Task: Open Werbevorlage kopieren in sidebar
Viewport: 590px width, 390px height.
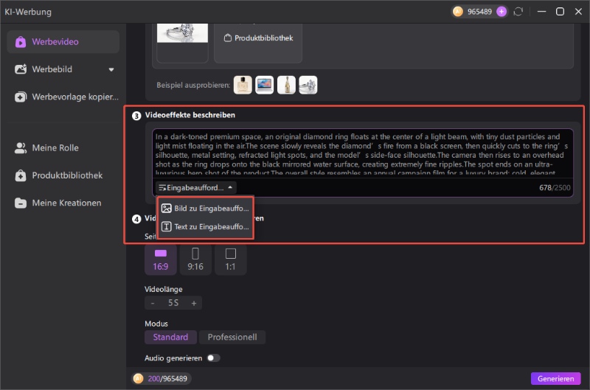Action: pos(63,97)
